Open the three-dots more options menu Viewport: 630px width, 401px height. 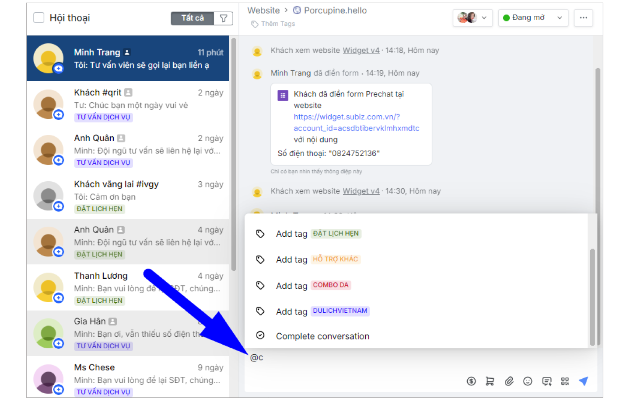[583, 18]
